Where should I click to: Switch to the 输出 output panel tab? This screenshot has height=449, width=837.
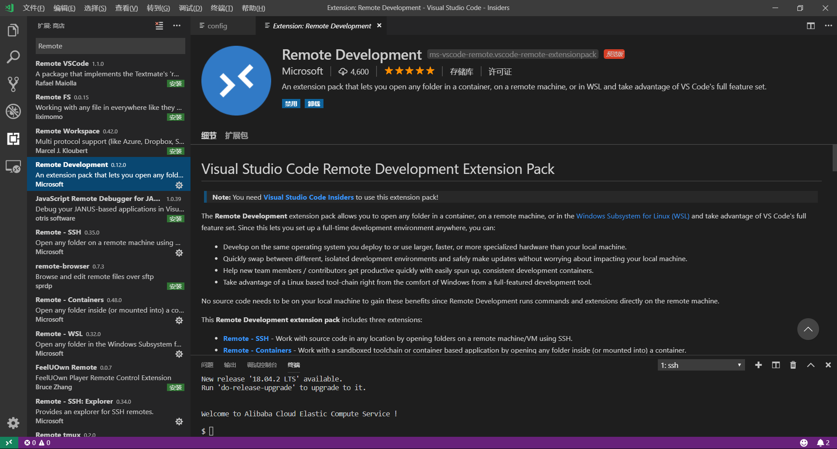[x=230, y=365]
